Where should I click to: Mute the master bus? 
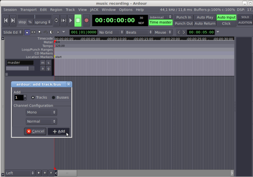43,63
